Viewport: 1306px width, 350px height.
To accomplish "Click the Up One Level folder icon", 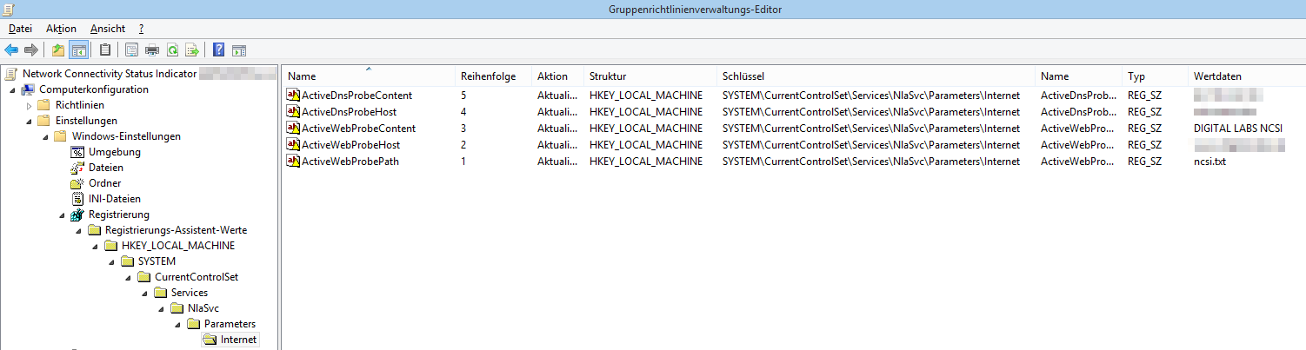I will pos(58,50).
